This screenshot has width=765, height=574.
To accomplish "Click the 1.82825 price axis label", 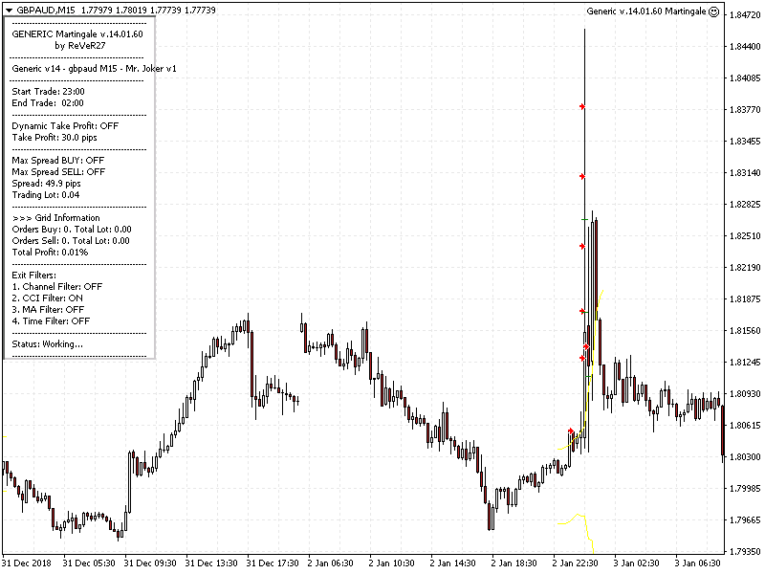I will [x=745, y=204].
